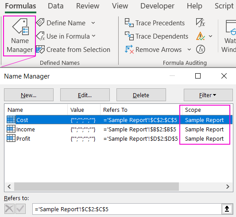Expand the Remove Arrows dropdown arrow
Viewport: 236px width, 217px height.
pos(189,49)
